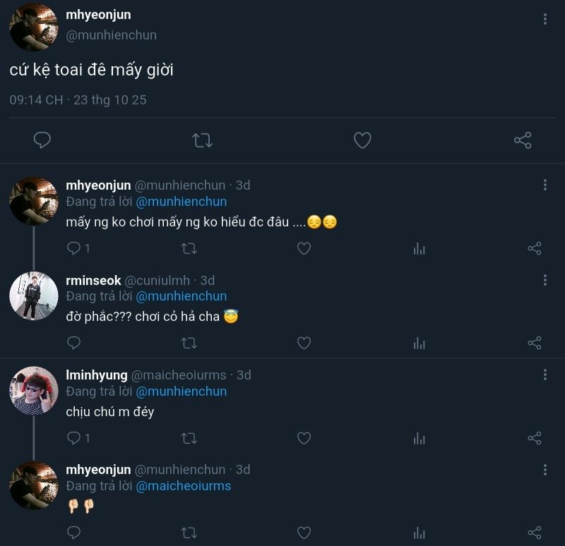View analytics for rminseok's reply

pyautogui.click(x=420, y=344)
